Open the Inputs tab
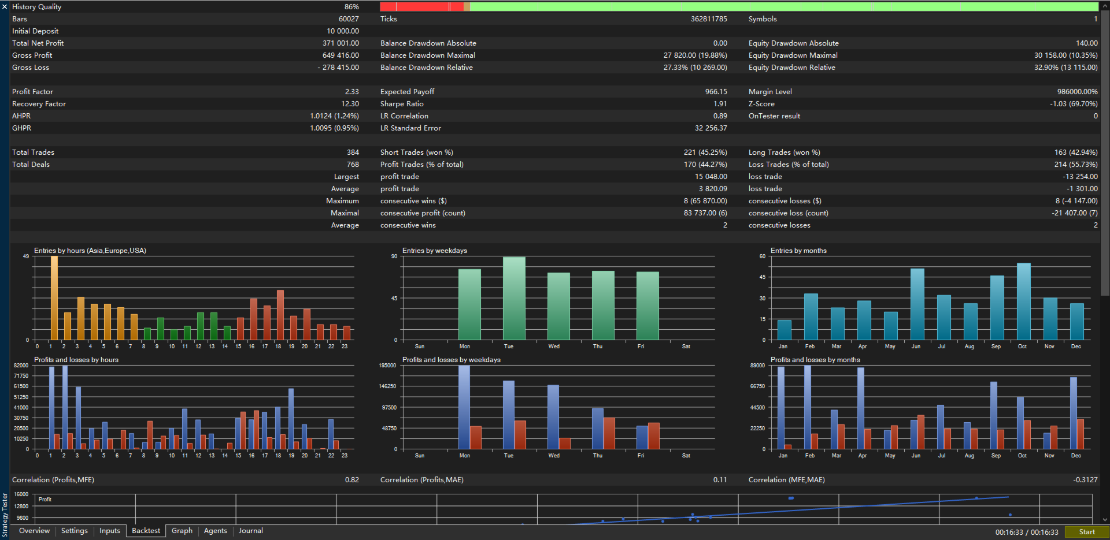The width and height of the screenshot is (1110, 540). point(110,531)
